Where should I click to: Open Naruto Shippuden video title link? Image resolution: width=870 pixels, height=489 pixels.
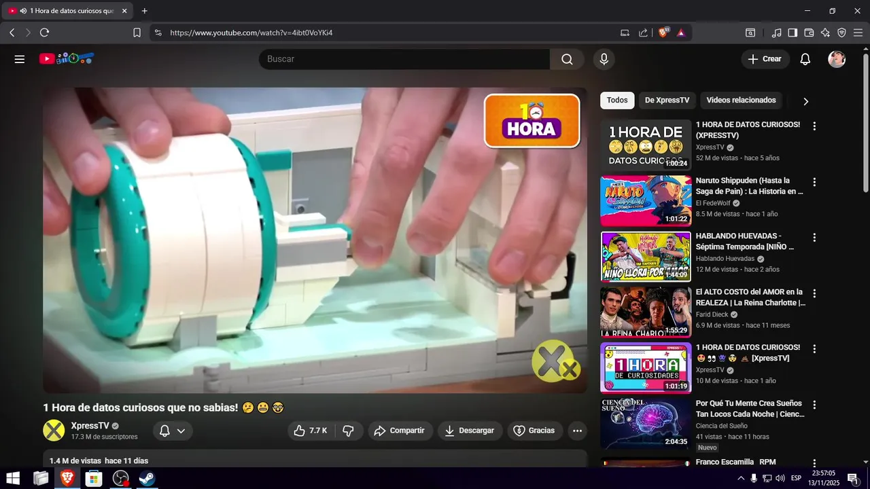(x=750, y=186)
